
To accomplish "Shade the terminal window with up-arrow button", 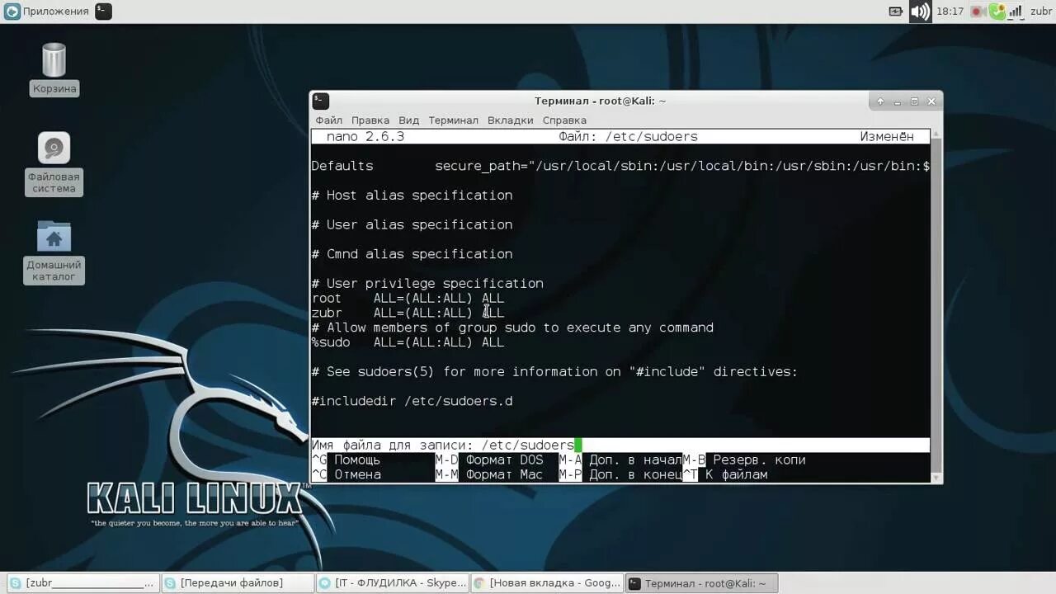I will [x=880, y=101].
